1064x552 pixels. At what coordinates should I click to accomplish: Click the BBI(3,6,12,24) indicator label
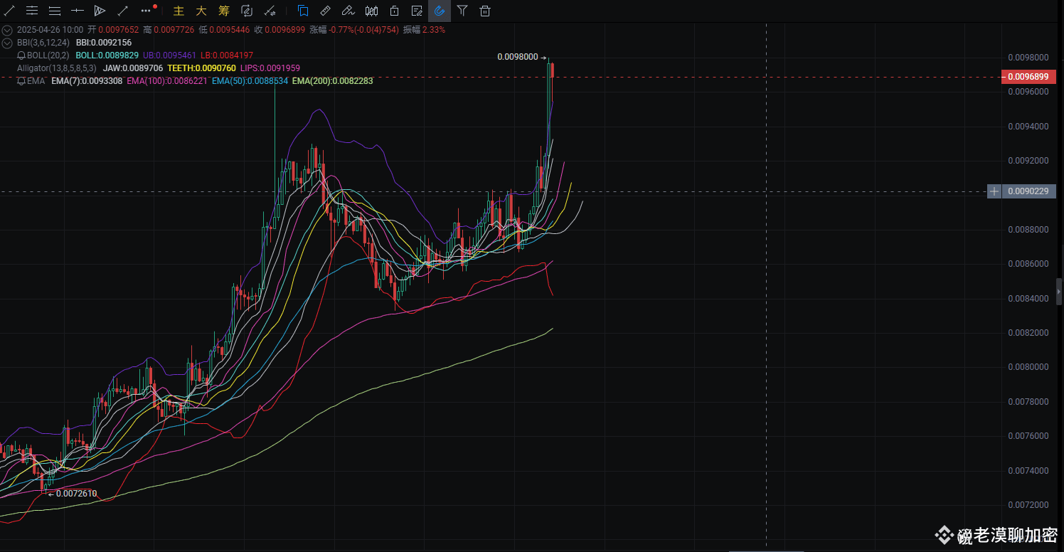tap(43, 43)
